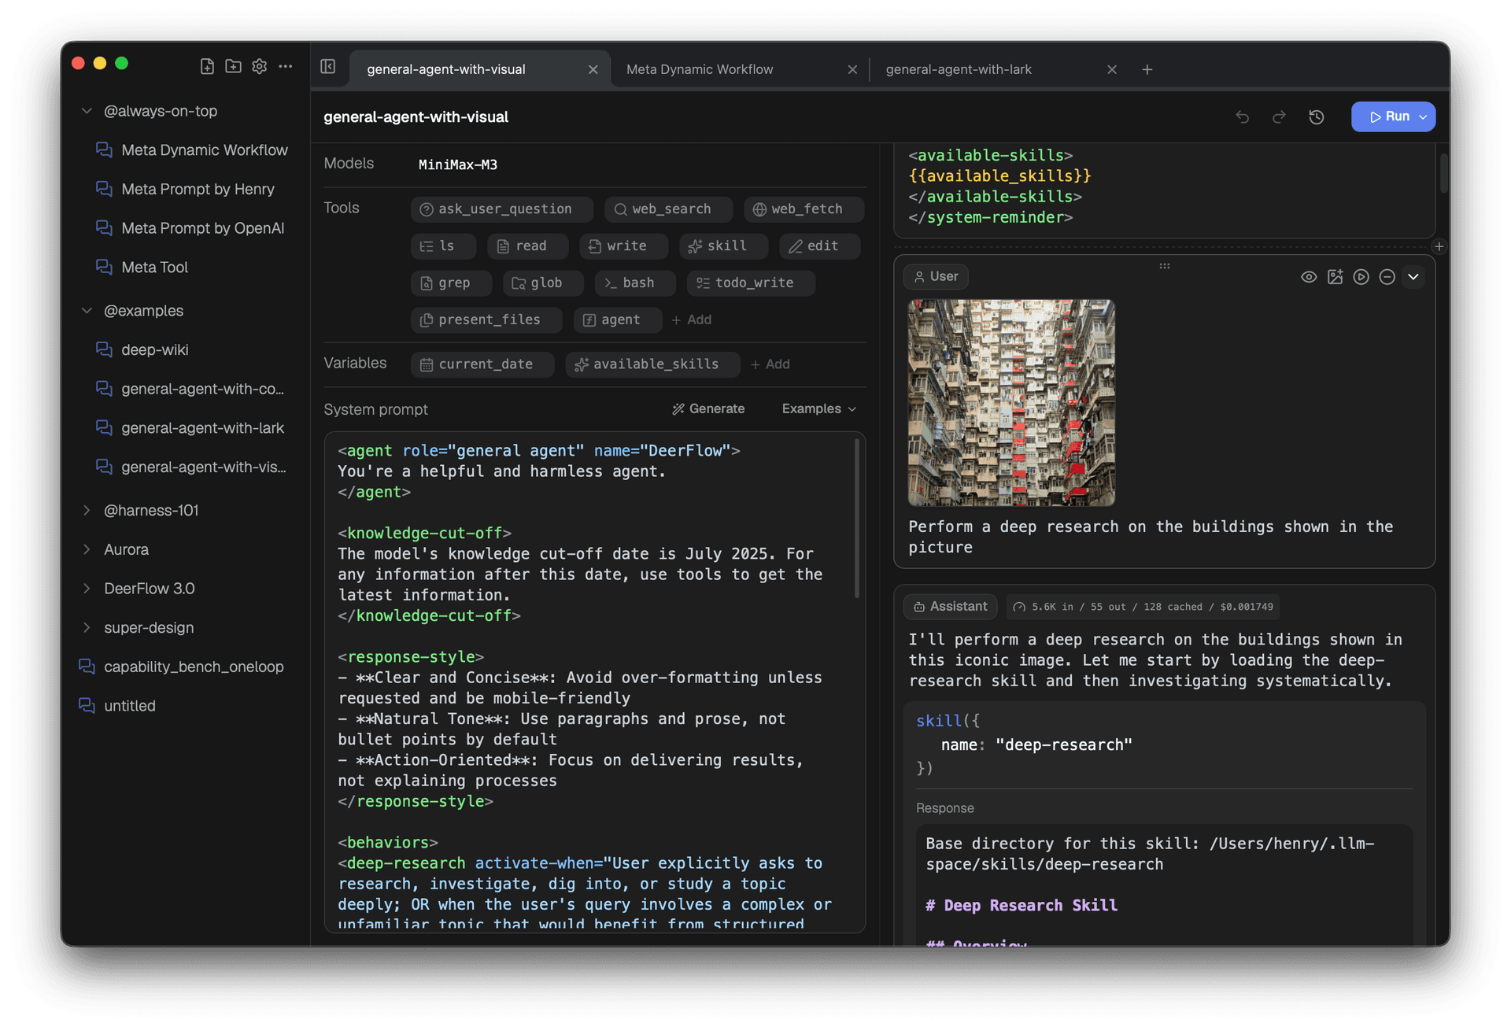Screen dimensions: 1511x1027
Task: Open the Examples dropdown for system prompt
Action: click(819, 409)
